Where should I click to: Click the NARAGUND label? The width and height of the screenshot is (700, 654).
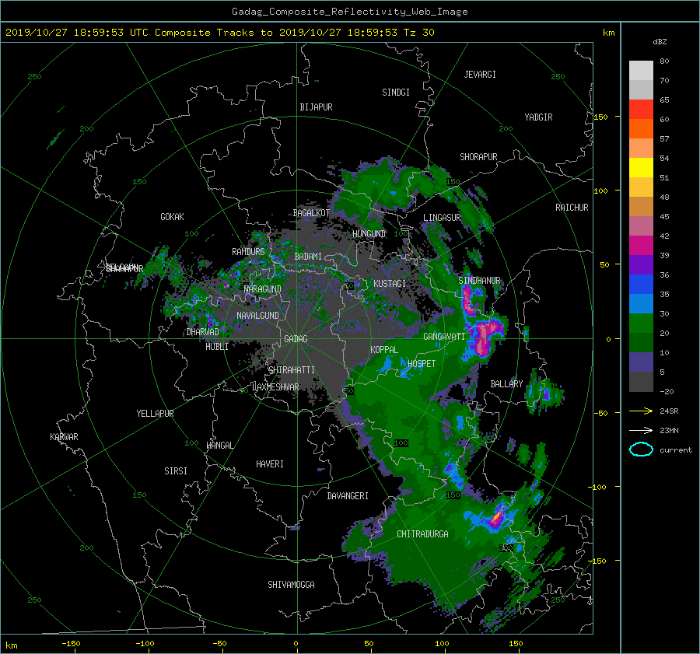click(263, 289)
